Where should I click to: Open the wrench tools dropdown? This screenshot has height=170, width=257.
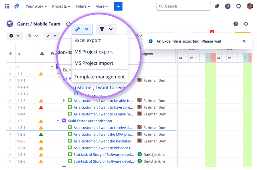pyautogui.click(x=82, y=29)
